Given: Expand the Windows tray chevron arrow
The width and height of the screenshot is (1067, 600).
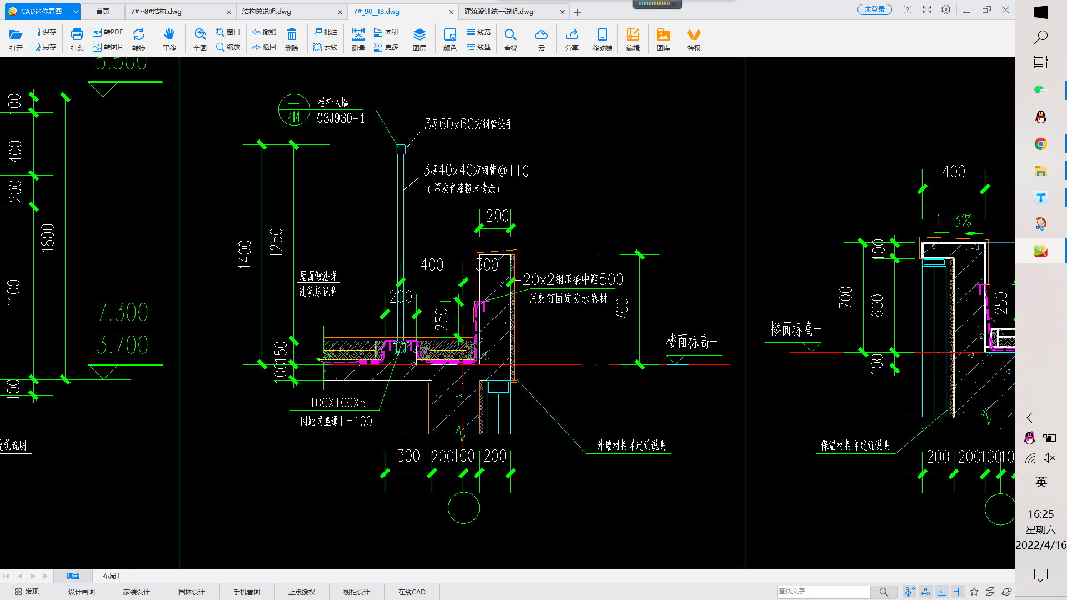Looking at the screenshot, I should point(1029,418).
